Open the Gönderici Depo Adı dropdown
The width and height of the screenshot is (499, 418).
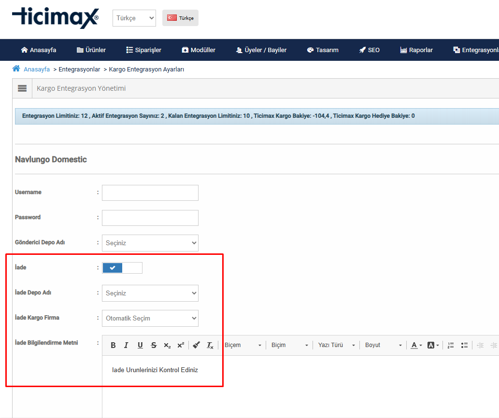point(150,243)
